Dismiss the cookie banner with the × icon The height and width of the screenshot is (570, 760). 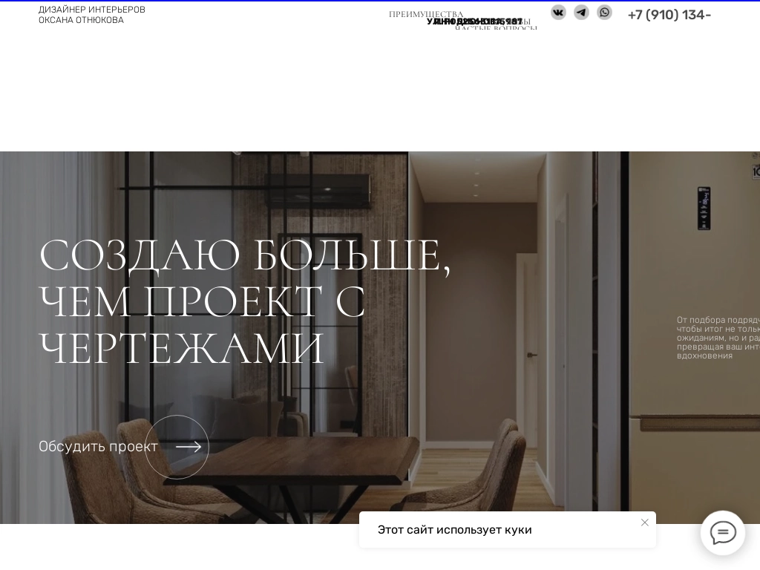pos(645,522)
